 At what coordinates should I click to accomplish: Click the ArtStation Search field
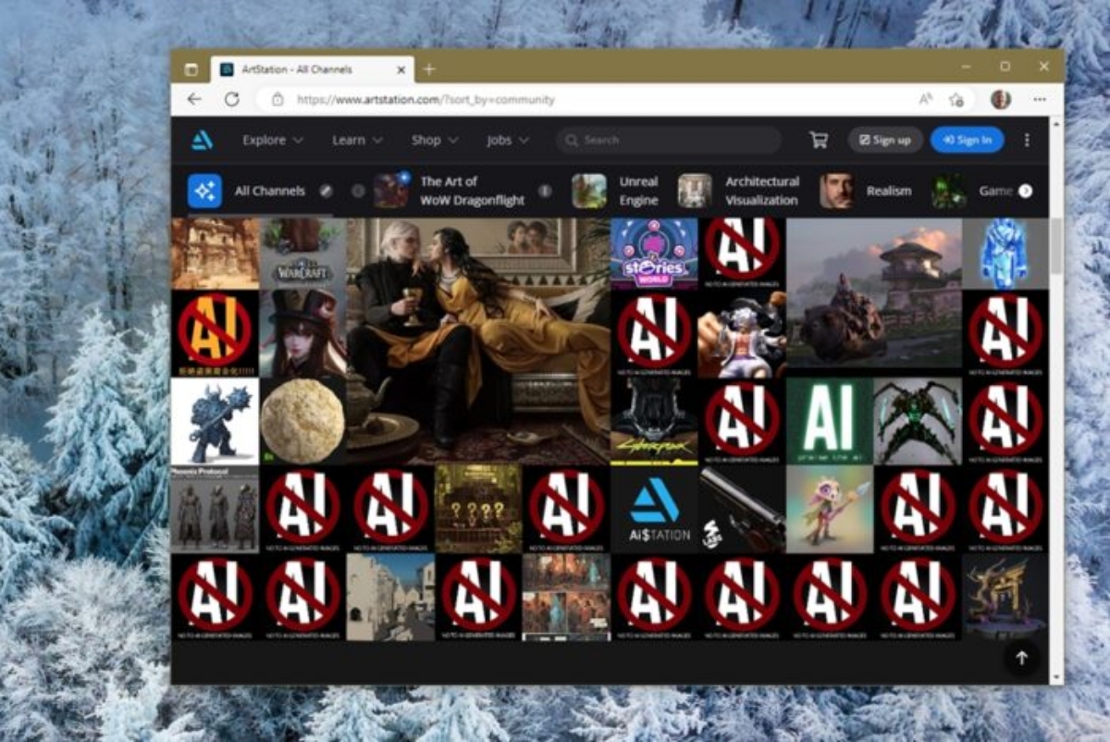(669, 140)
